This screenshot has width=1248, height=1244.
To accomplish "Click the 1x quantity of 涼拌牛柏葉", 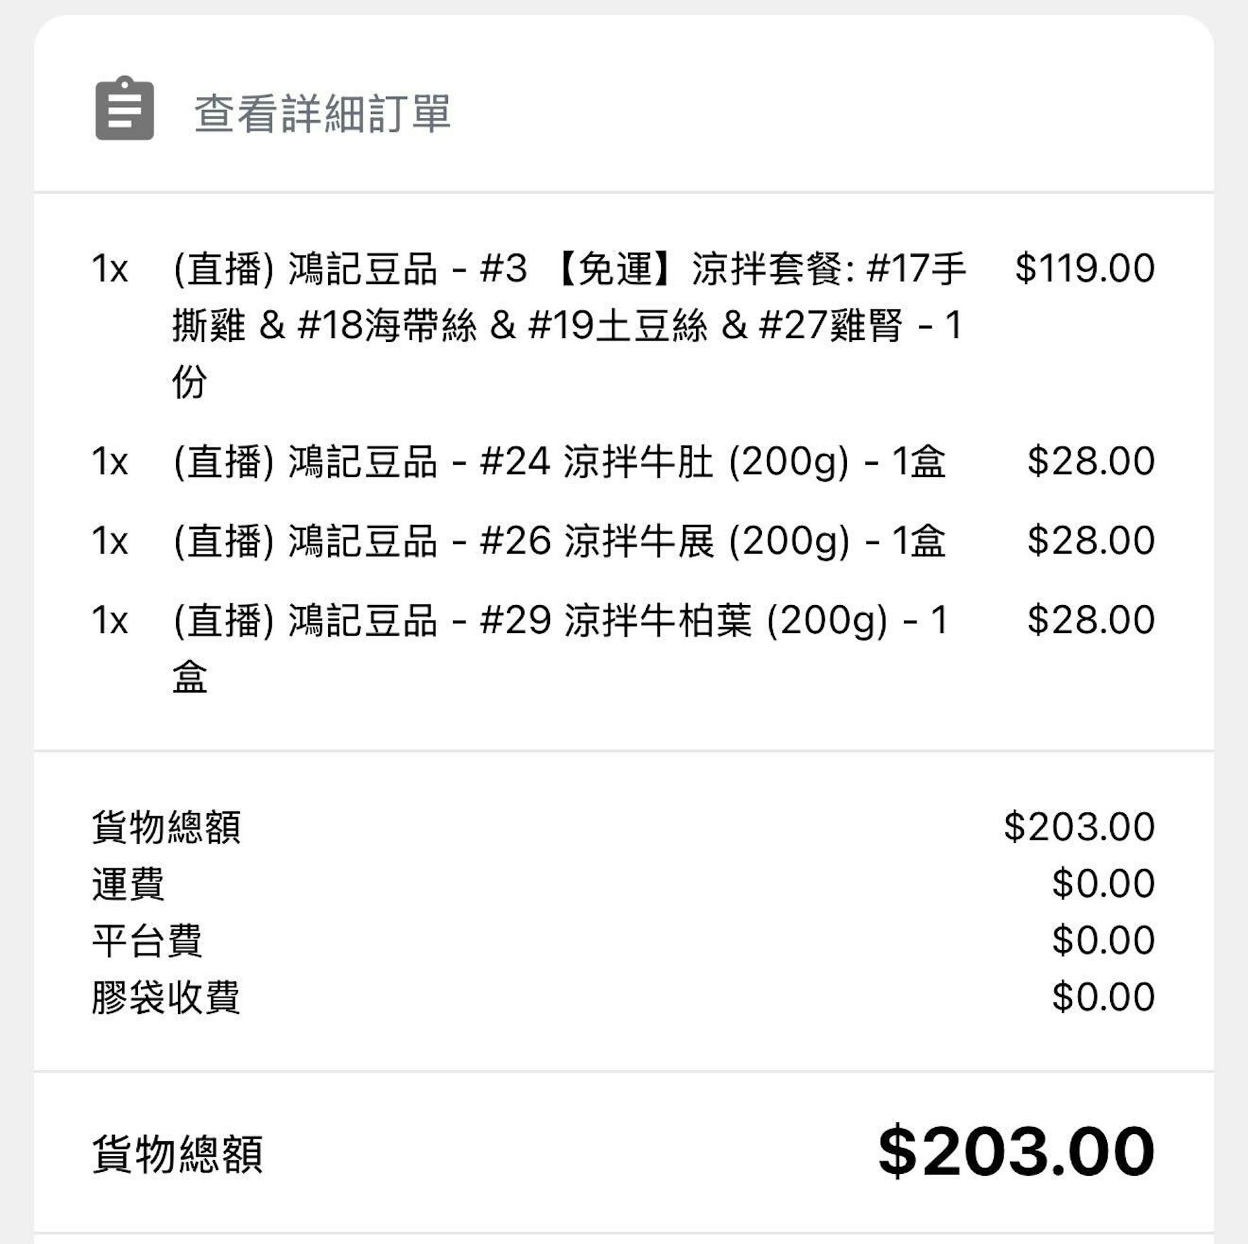I will pos(110,620).
